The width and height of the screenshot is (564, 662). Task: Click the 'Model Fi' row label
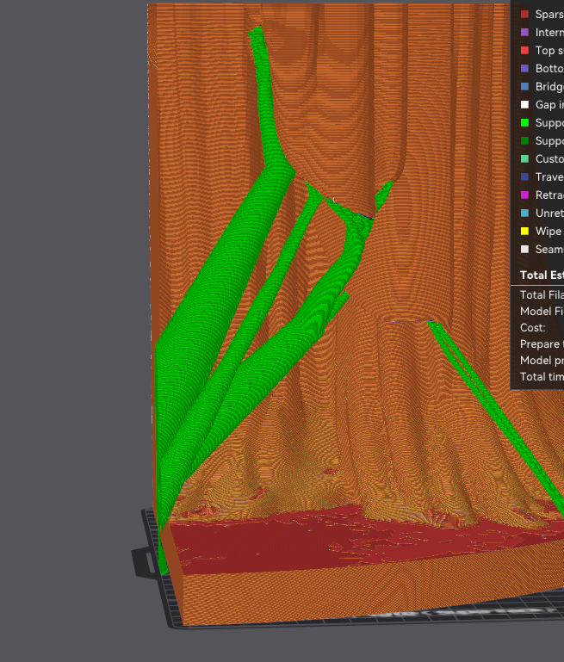(542, 311)
